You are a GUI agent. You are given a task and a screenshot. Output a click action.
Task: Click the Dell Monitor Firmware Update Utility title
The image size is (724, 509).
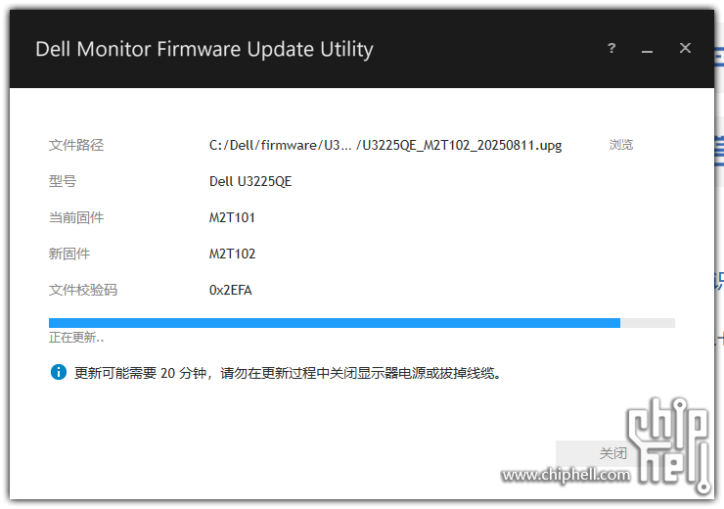click(204, 49)
